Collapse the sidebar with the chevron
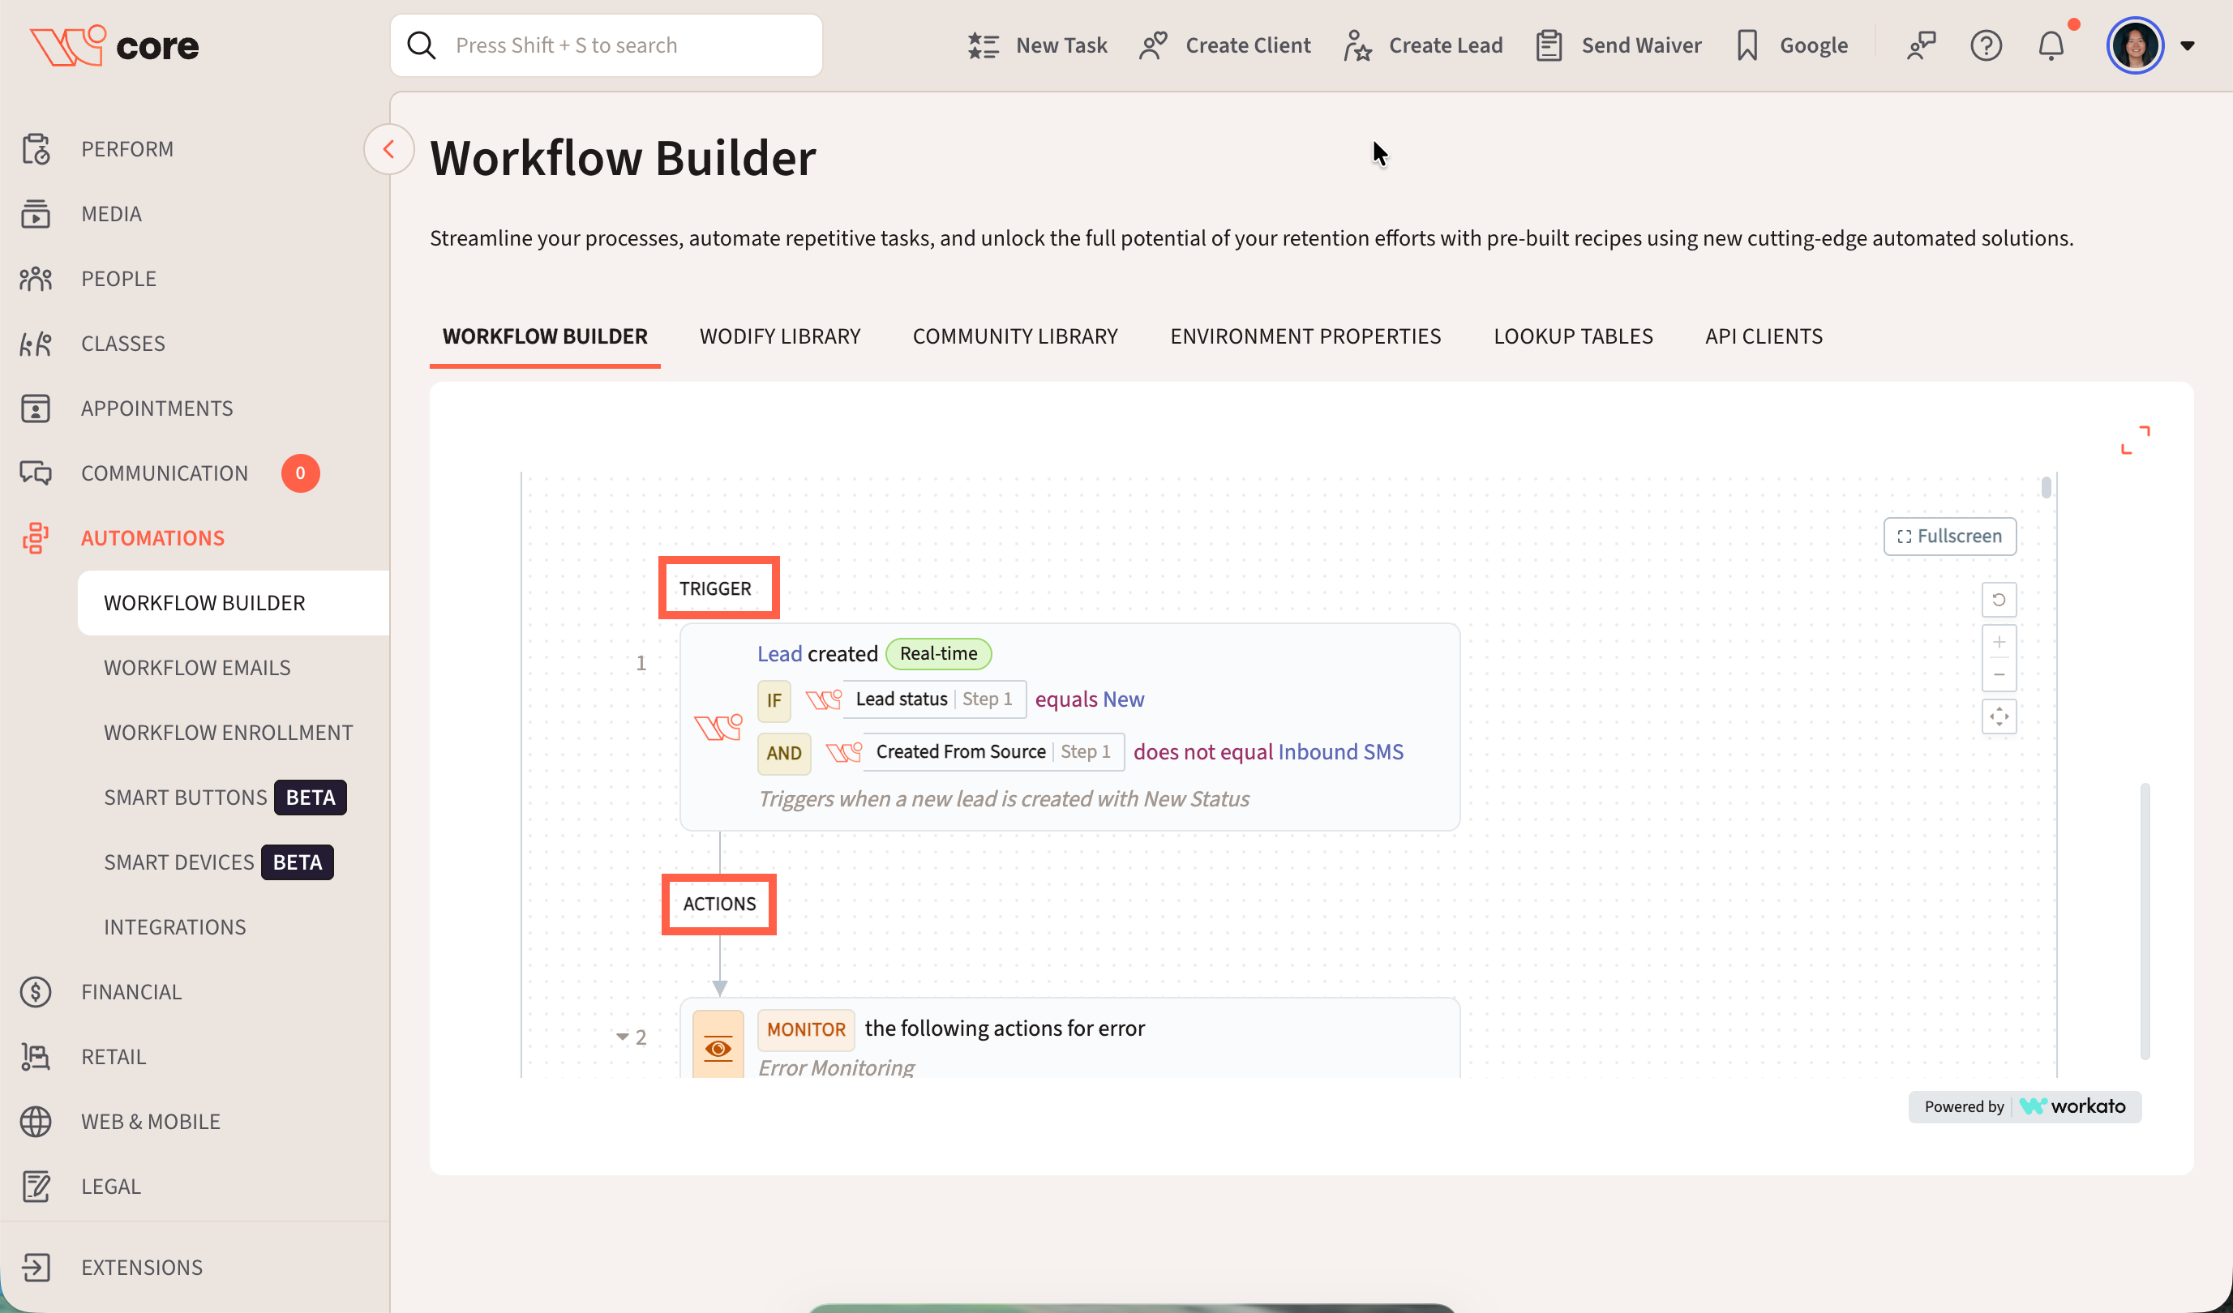The width and height of the screenshot is (2233, 1313). pos(388,150)
